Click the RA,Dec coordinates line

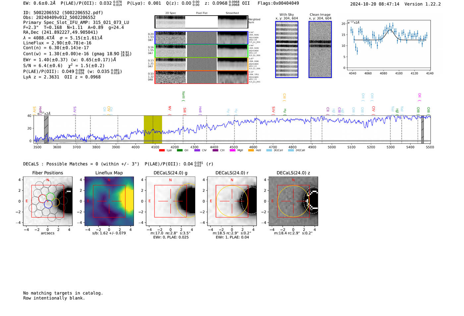click(x=61, y=32)
